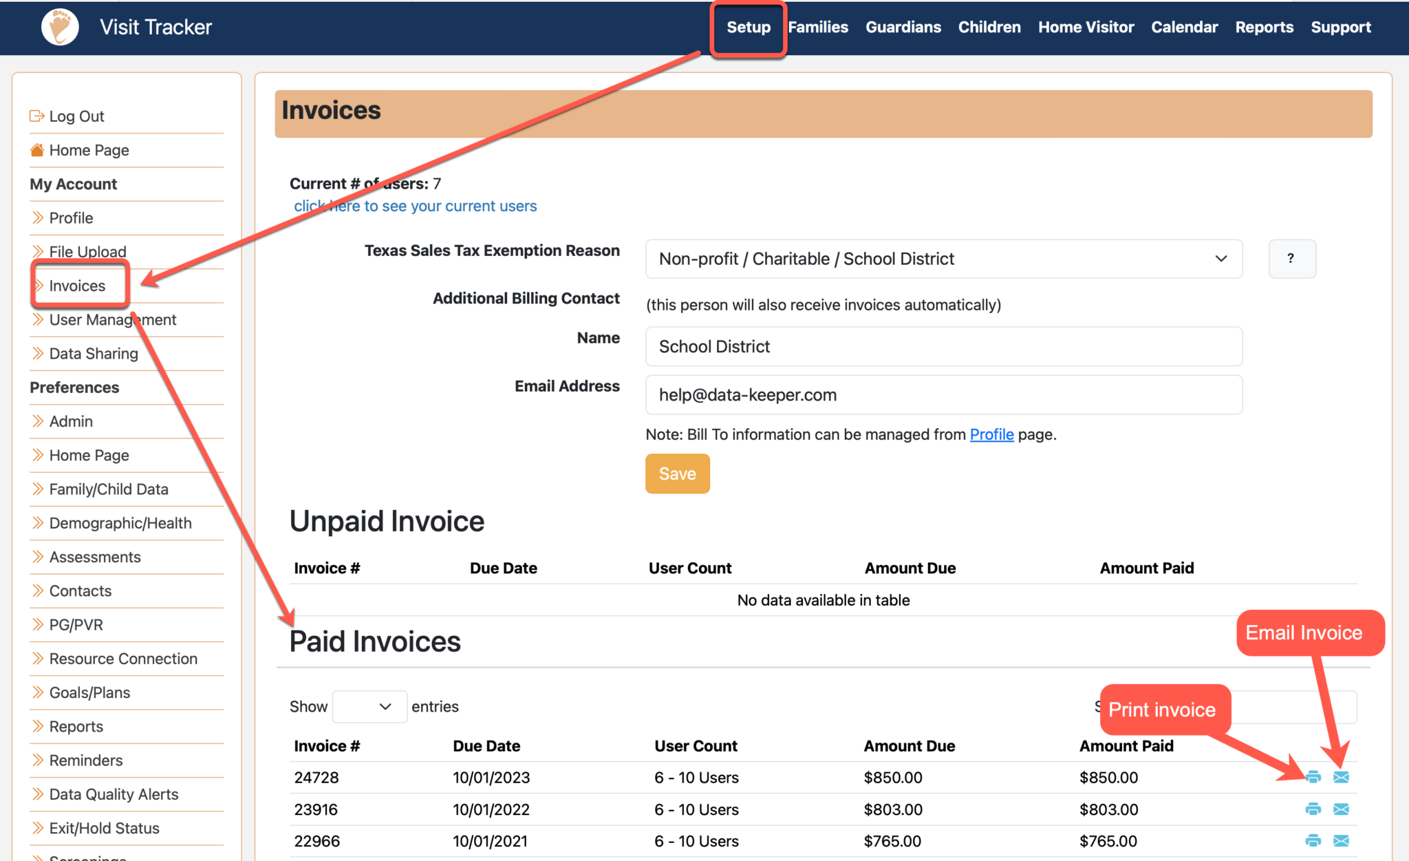
Task: Click chevron icon beside PG/PVR
Action: pos(38,624)
